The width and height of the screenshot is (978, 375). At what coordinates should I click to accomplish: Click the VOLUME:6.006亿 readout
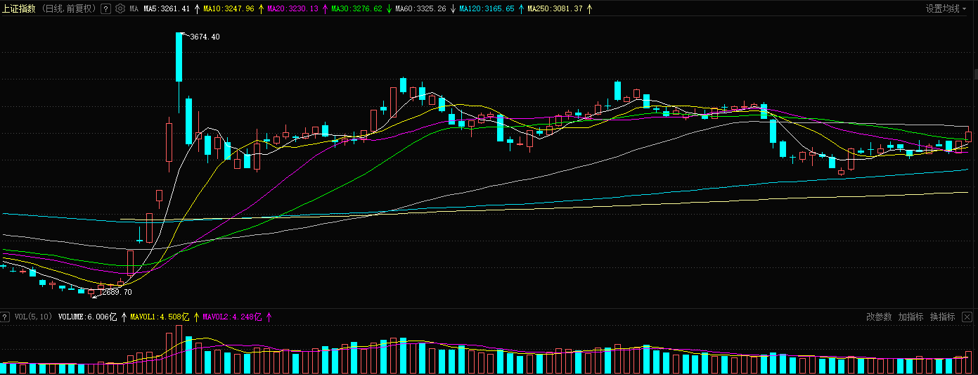click(88, 317)
